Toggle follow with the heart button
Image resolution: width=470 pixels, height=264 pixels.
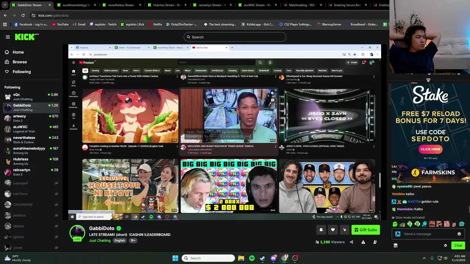333,230
